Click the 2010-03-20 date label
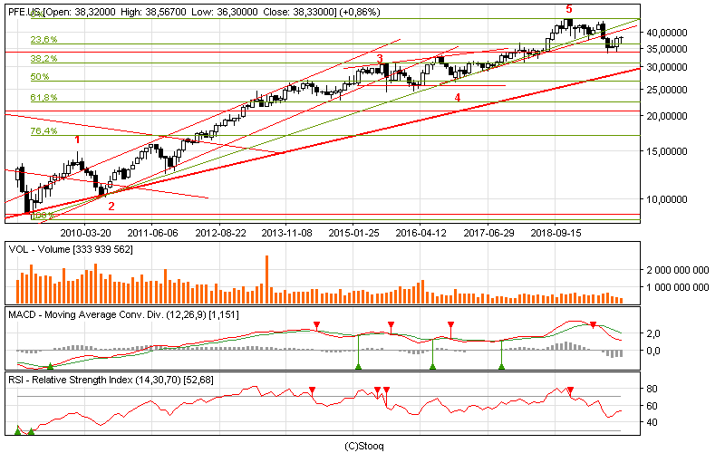 click(85, 233)
